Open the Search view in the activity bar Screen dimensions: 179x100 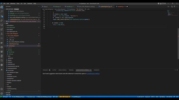pos(2,11)
